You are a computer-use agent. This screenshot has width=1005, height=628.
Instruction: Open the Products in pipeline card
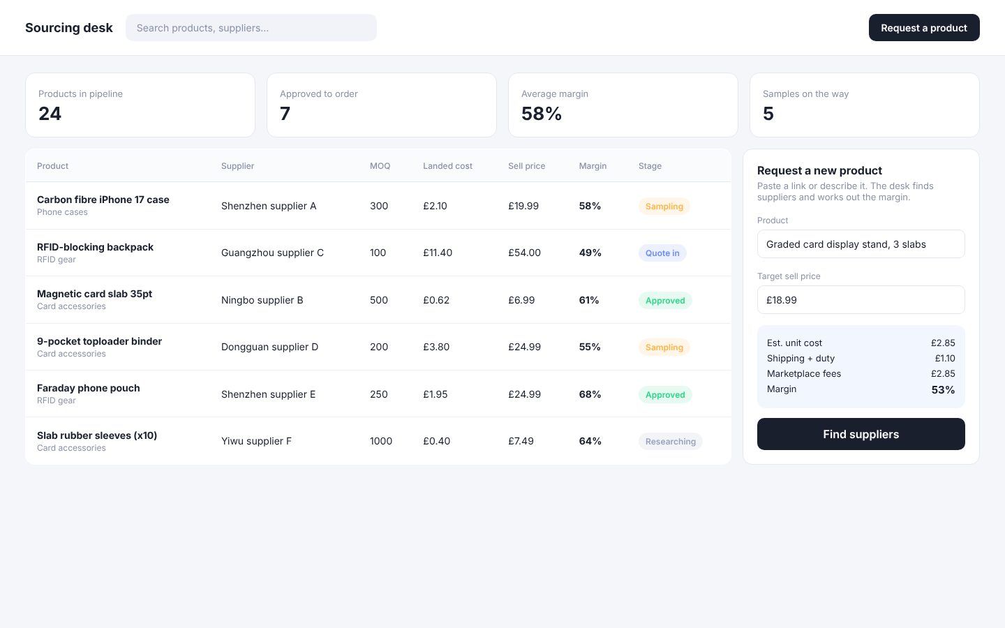[140, 105]
